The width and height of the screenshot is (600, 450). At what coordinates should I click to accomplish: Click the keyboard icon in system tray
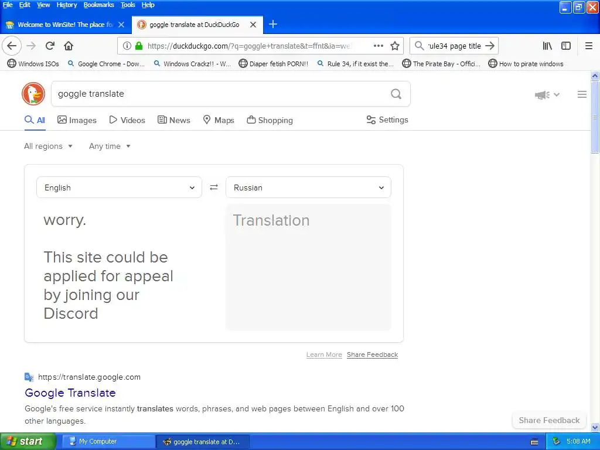pos(534,442)
